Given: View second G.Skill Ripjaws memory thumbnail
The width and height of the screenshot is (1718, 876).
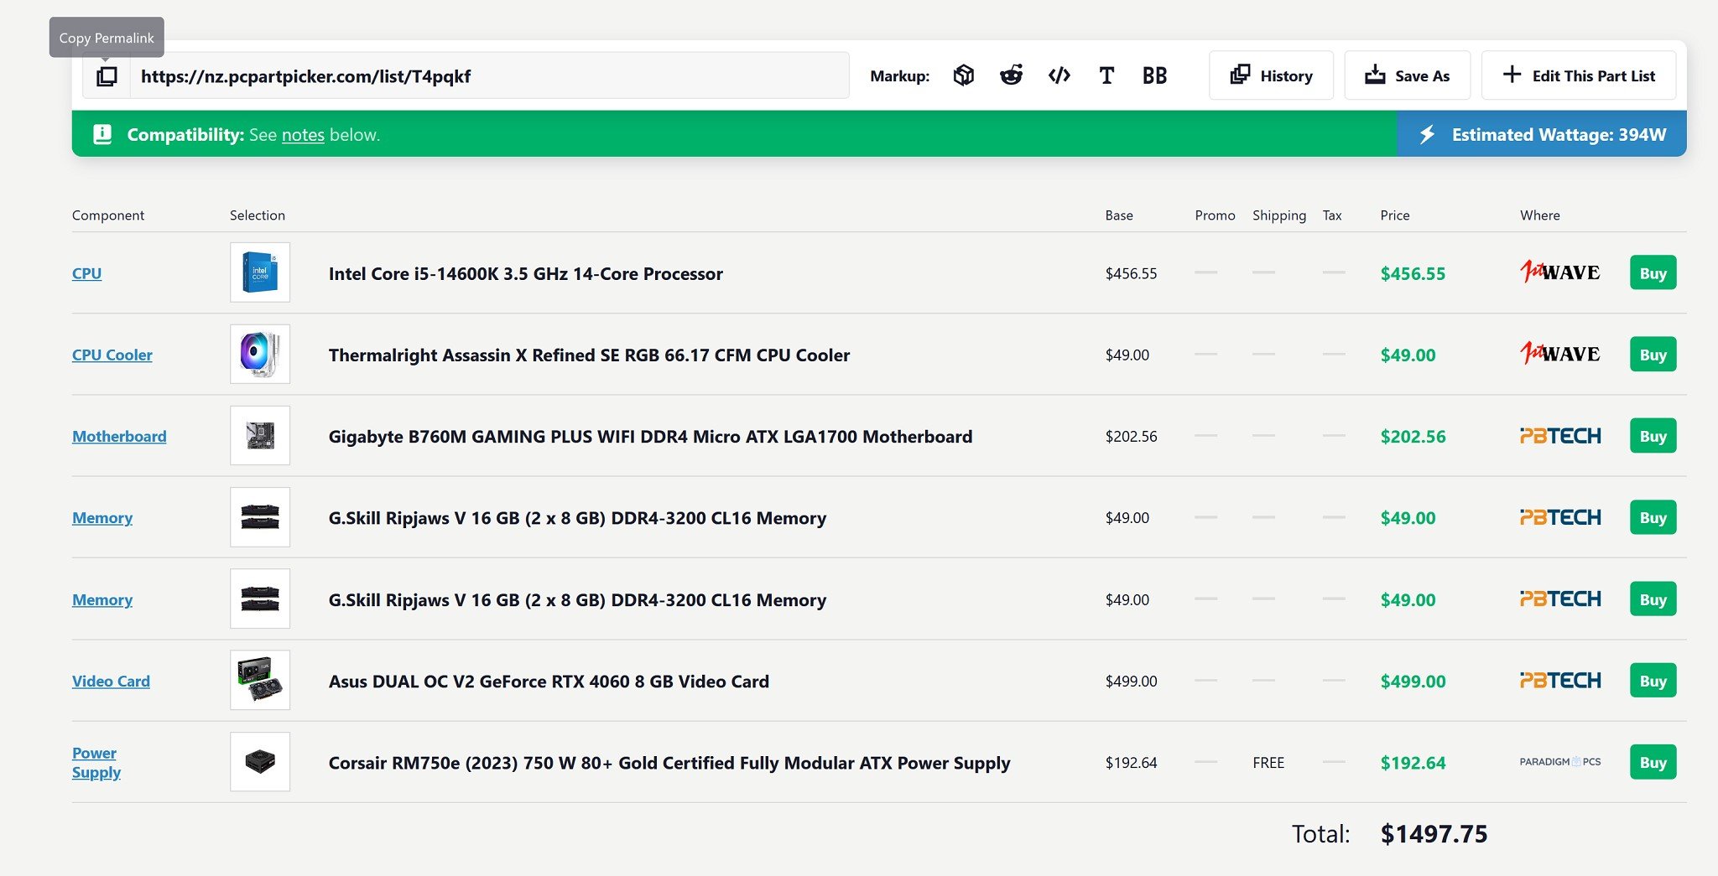Looking at the screenshot, I should (x=260, y=599).
